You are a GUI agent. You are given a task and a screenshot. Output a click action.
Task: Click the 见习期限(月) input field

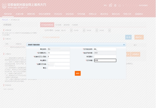[x=59, y=53]
